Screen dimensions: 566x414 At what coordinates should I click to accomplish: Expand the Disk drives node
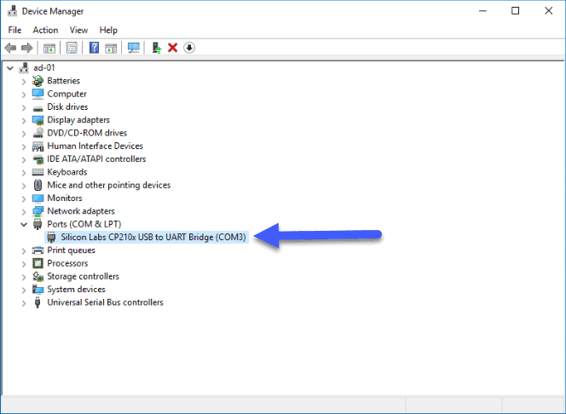tap(24, 107)
